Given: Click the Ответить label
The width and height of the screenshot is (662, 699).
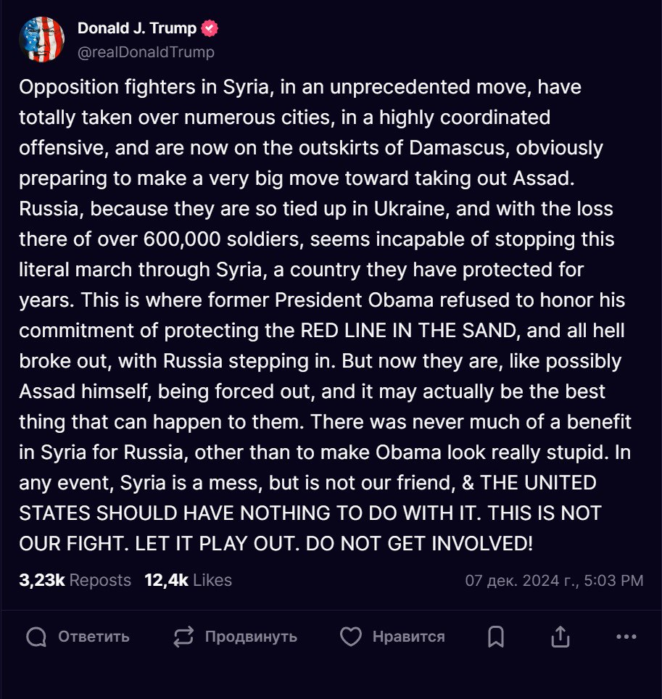Looking at the screenshot, I should [x=94, y=637].
